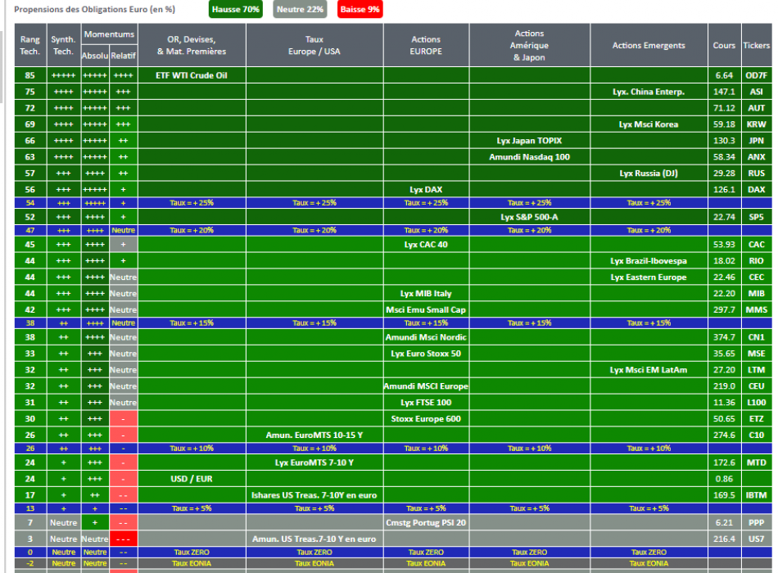Viewport: 778px width, 573px height.
Task: Select the "Amun. EuroMTS 10-15 Y" cell
Action: 314,435
